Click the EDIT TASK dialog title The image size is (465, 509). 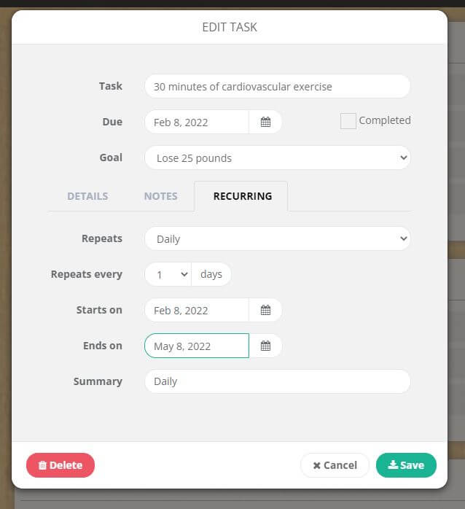coord(230,28)
